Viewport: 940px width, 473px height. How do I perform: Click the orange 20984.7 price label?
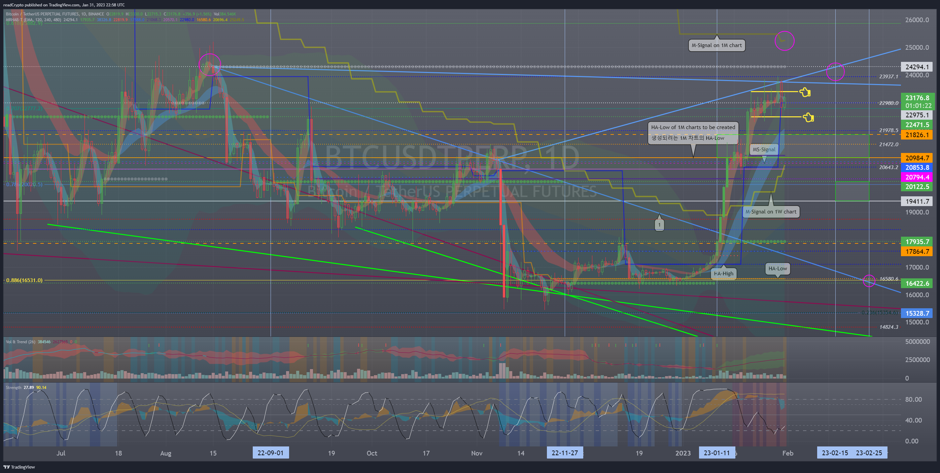(x=917, y=158)
